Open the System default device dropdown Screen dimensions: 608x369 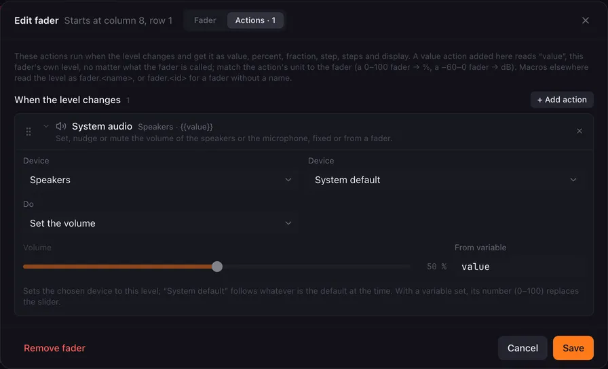tap(446, 180)
